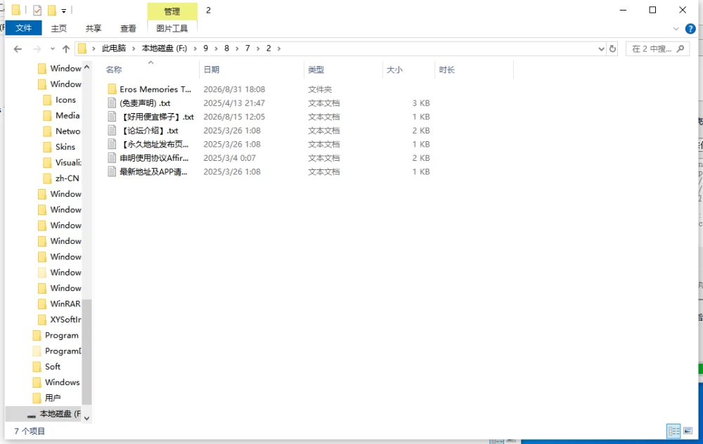Click the Properties quick access icon
Screen dimensions: 703x444
(x=37, y=11)
